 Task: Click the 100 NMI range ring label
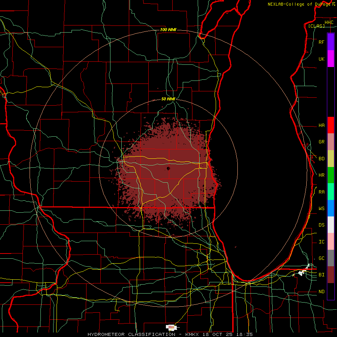pyautogui.click(x=168, y=30)
